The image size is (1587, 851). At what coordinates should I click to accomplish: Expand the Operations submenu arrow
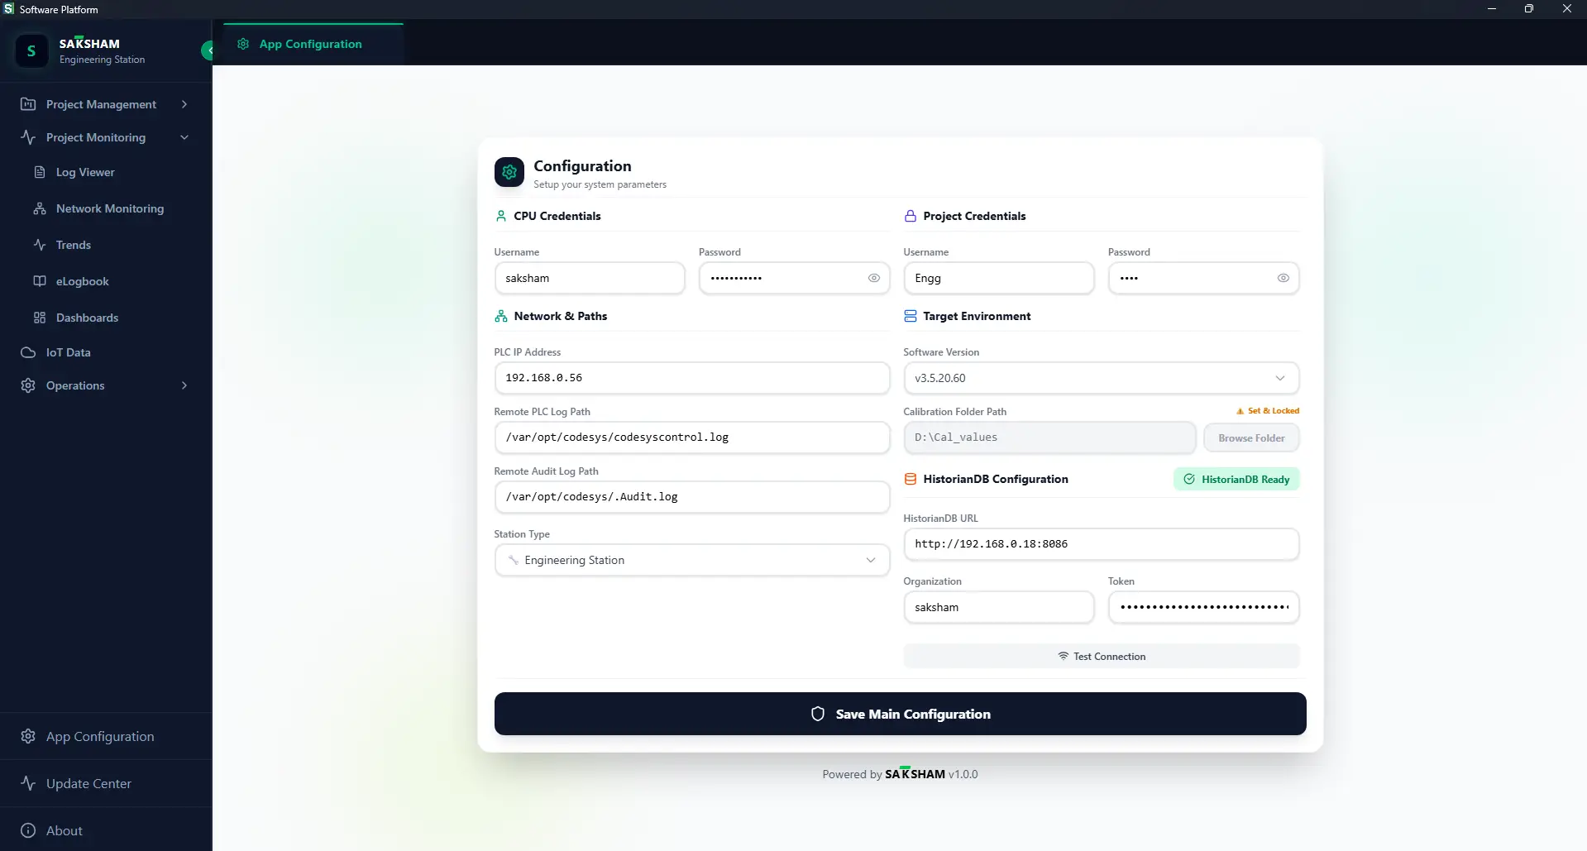pyautogui.click(x=184, y=385)
